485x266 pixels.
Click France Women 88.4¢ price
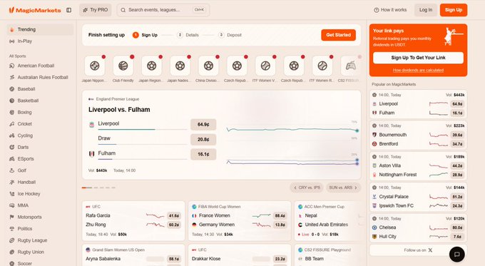(280, 216)
